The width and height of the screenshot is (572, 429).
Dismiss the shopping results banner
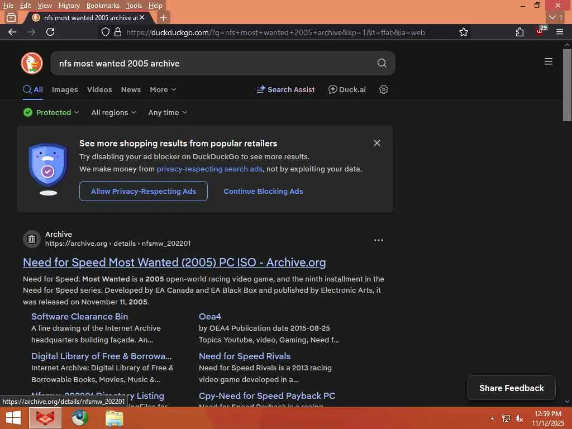[377, 143]
